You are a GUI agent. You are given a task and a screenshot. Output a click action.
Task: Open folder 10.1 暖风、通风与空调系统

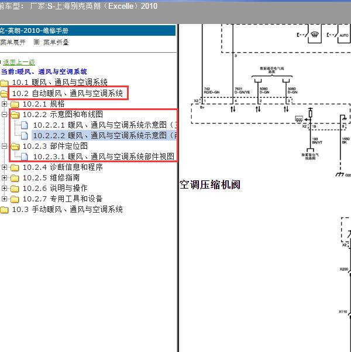point(60,83)
